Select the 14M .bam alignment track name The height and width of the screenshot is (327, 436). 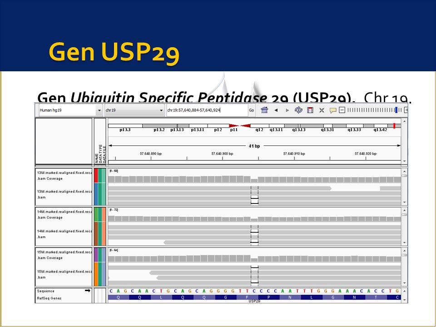tap(64, 234)
